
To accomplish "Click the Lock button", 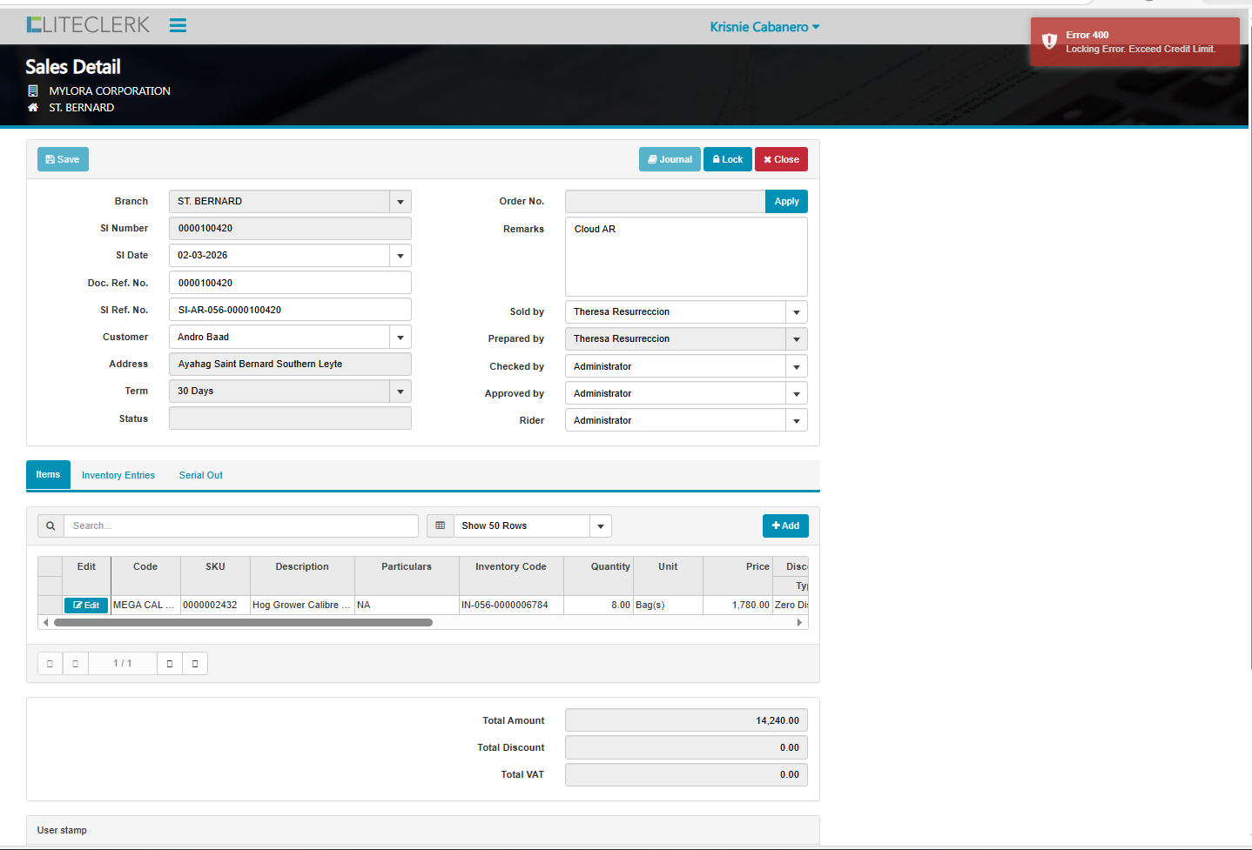I will (727, 159).
